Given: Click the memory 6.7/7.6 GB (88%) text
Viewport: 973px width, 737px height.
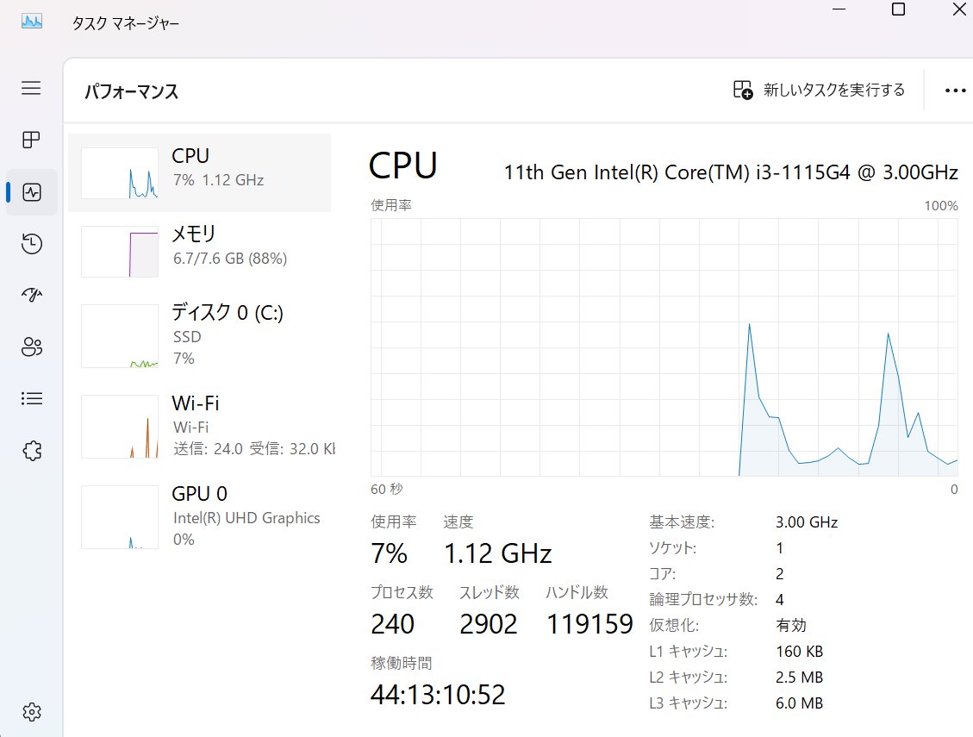Looking at the screenshot, I should (229, 259).
